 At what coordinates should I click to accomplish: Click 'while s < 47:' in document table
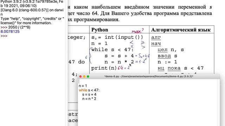[x=112, y=50]
